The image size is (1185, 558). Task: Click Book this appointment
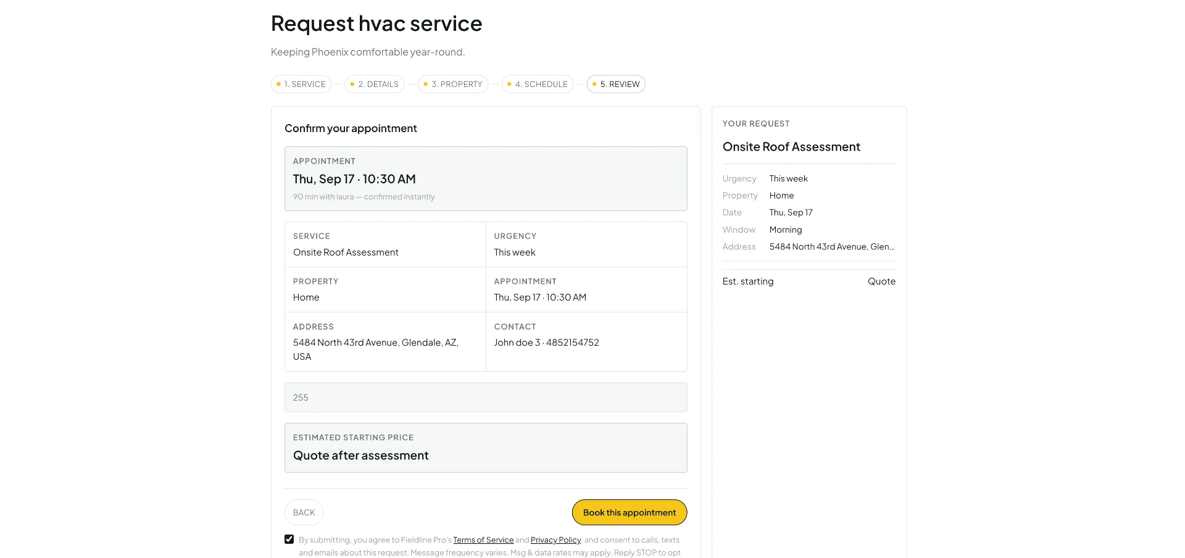(x=630, y=512)
